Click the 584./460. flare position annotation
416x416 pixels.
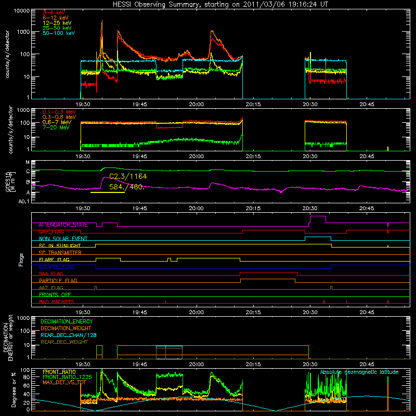tap(127, 187)
